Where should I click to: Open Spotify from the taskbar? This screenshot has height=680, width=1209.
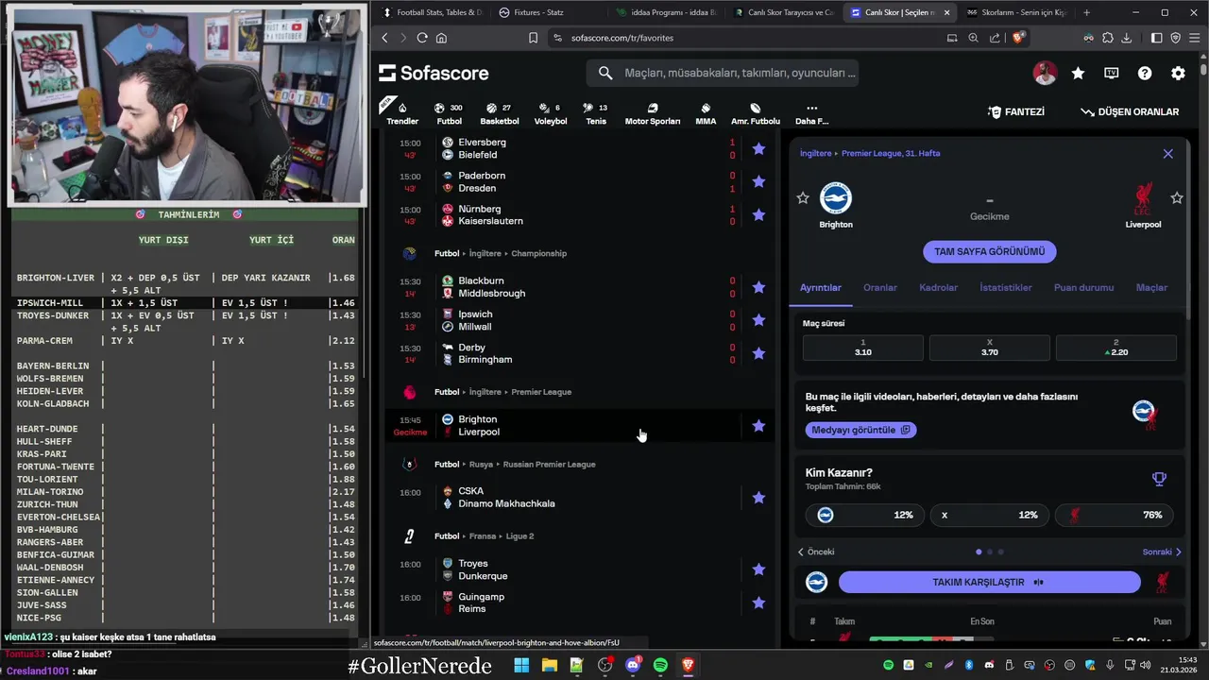660,665
